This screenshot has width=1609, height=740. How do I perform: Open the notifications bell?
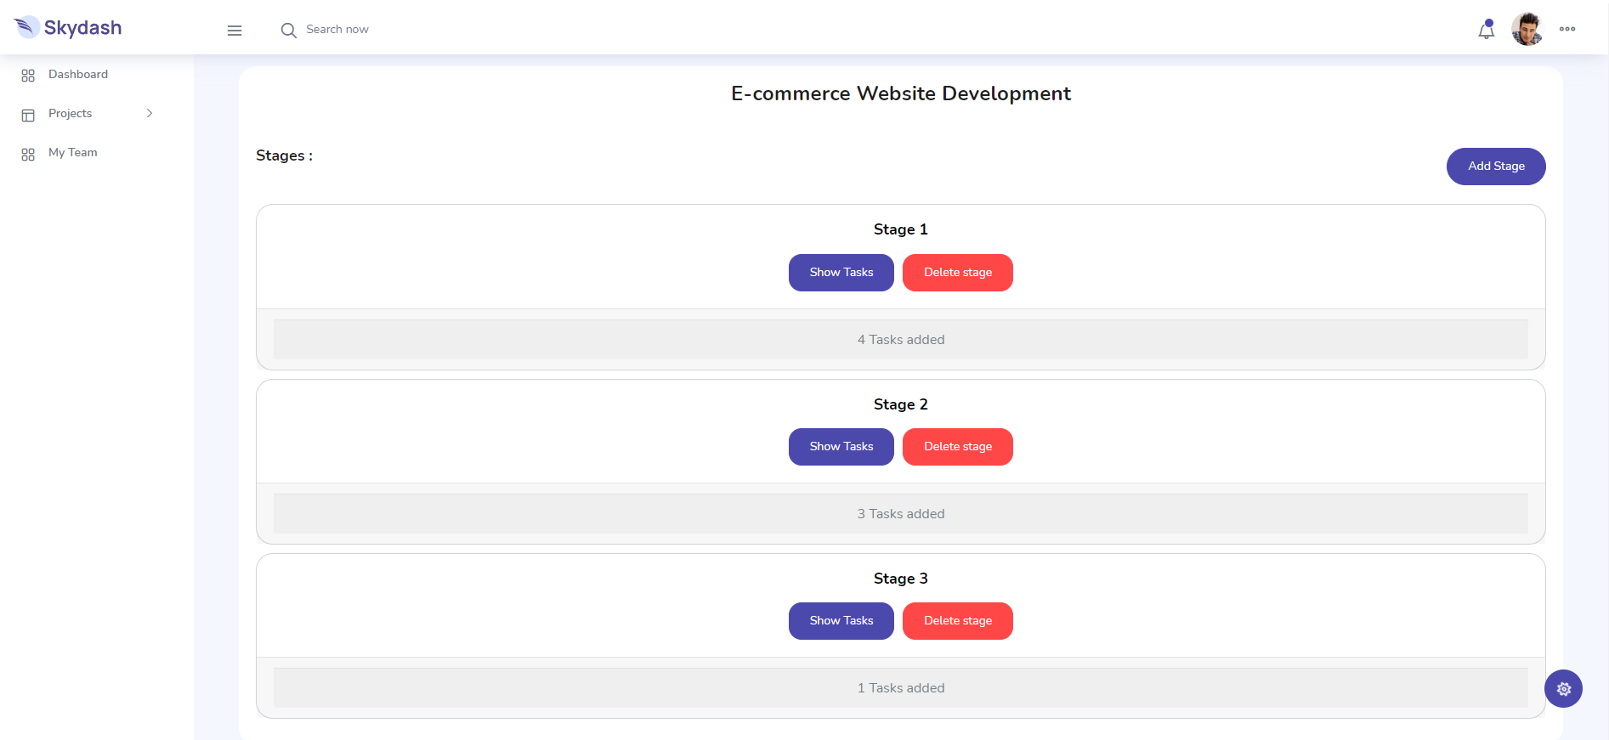pyautogui.click(x=1486, y=30)
